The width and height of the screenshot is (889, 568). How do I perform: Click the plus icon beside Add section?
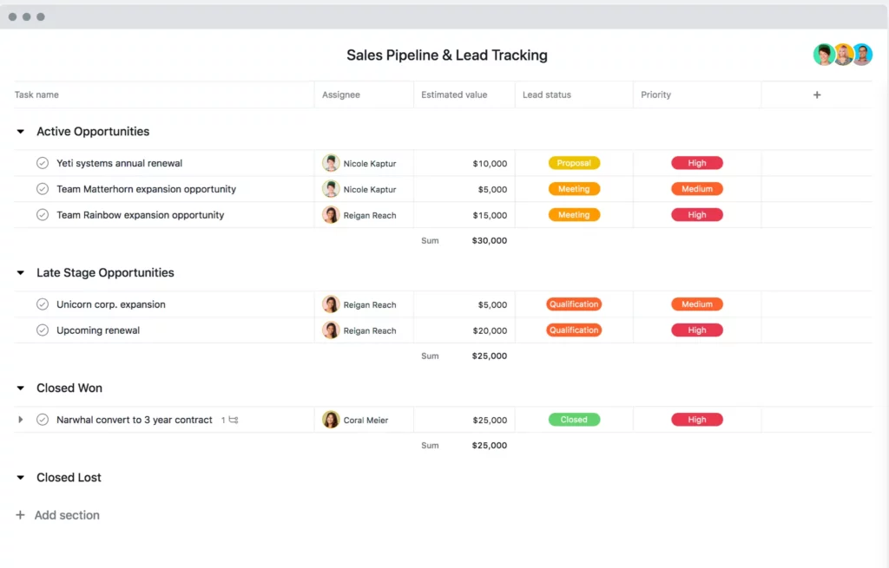(20, 515)
